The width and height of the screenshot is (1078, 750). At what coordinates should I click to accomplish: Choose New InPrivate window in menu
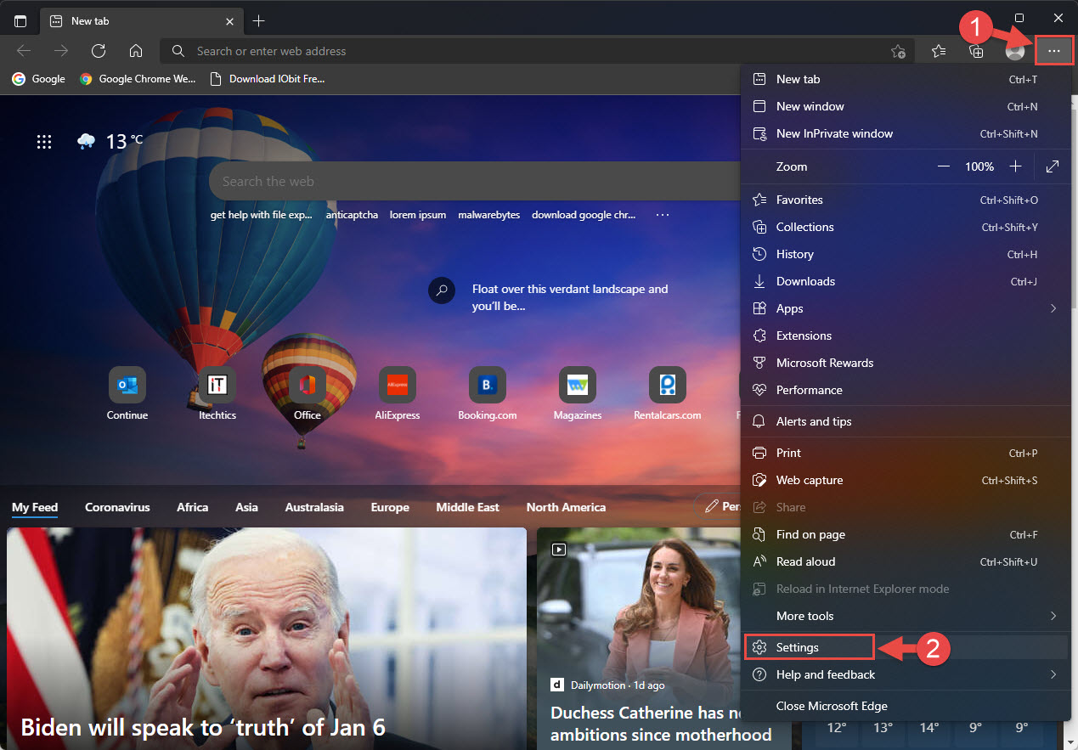(x=906, y=133)
